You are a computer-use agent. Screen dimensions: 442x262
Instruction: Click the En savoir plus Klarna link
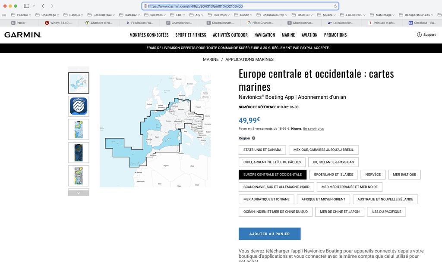[313, 128]
